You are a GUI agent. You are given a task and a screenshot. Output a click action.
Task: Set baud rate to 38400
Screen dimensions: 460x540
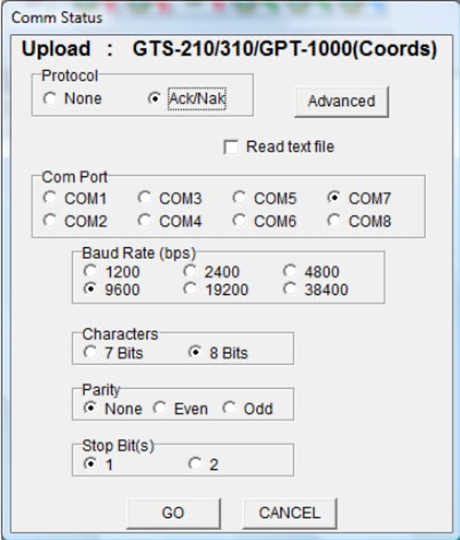(x=291, y=289)
